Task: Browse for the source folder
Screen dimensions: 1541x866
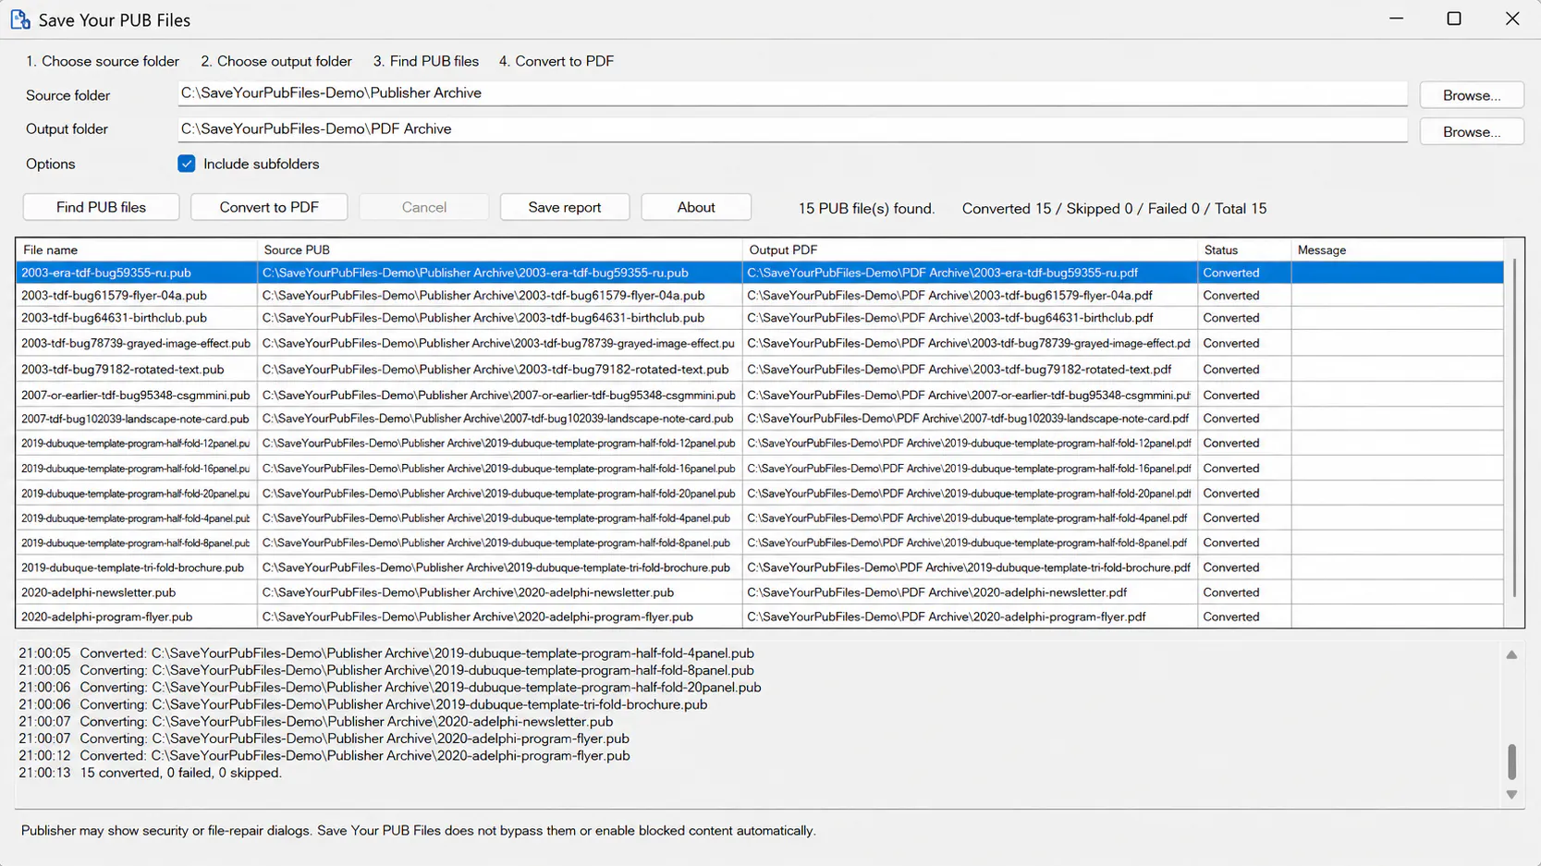Action: coord(1472,95)
